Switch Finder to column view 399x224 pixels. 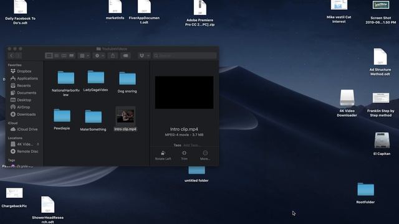(x=64, y=55)
